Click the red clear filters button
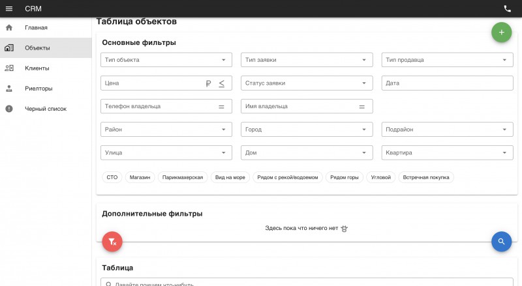Viewport: 522px width, 286px height. point(112,242)
